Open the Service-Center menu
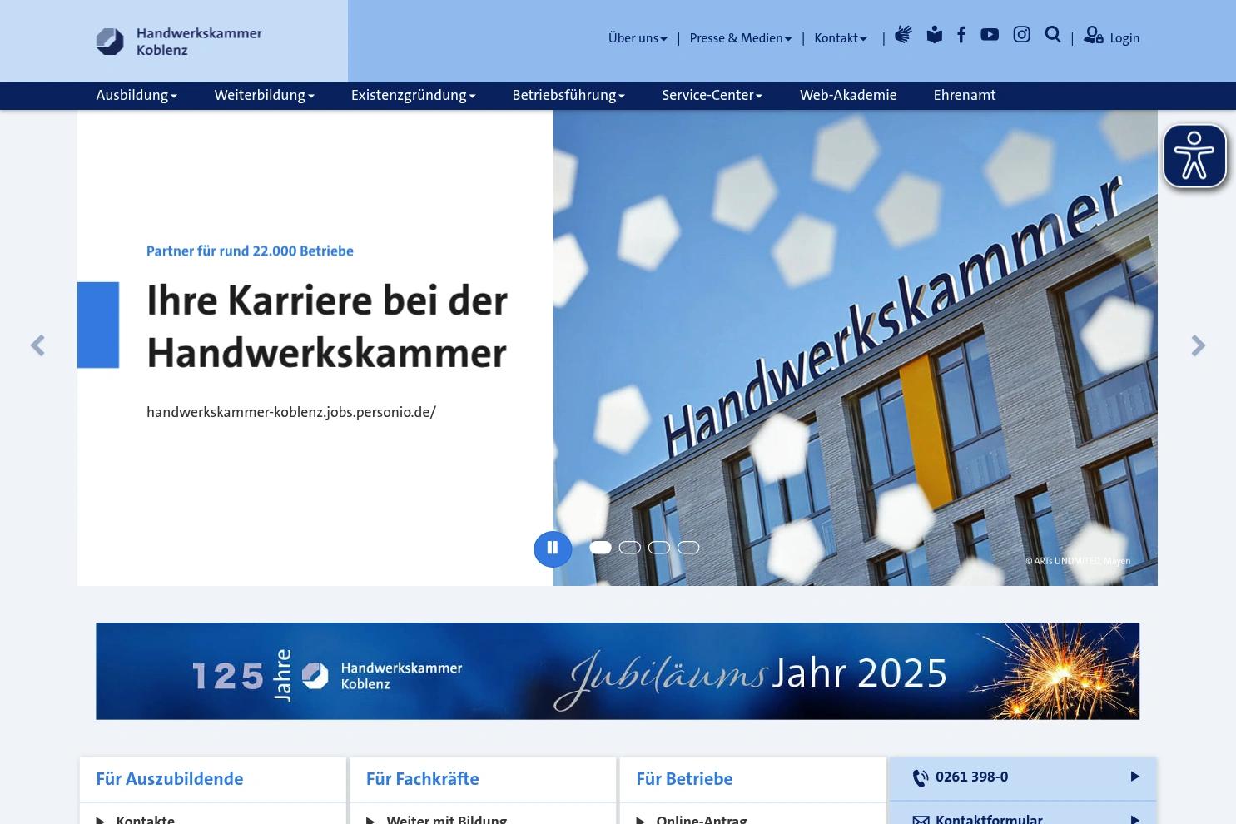1236x824 pixels. pyautogui.click(x=712, y=96)
